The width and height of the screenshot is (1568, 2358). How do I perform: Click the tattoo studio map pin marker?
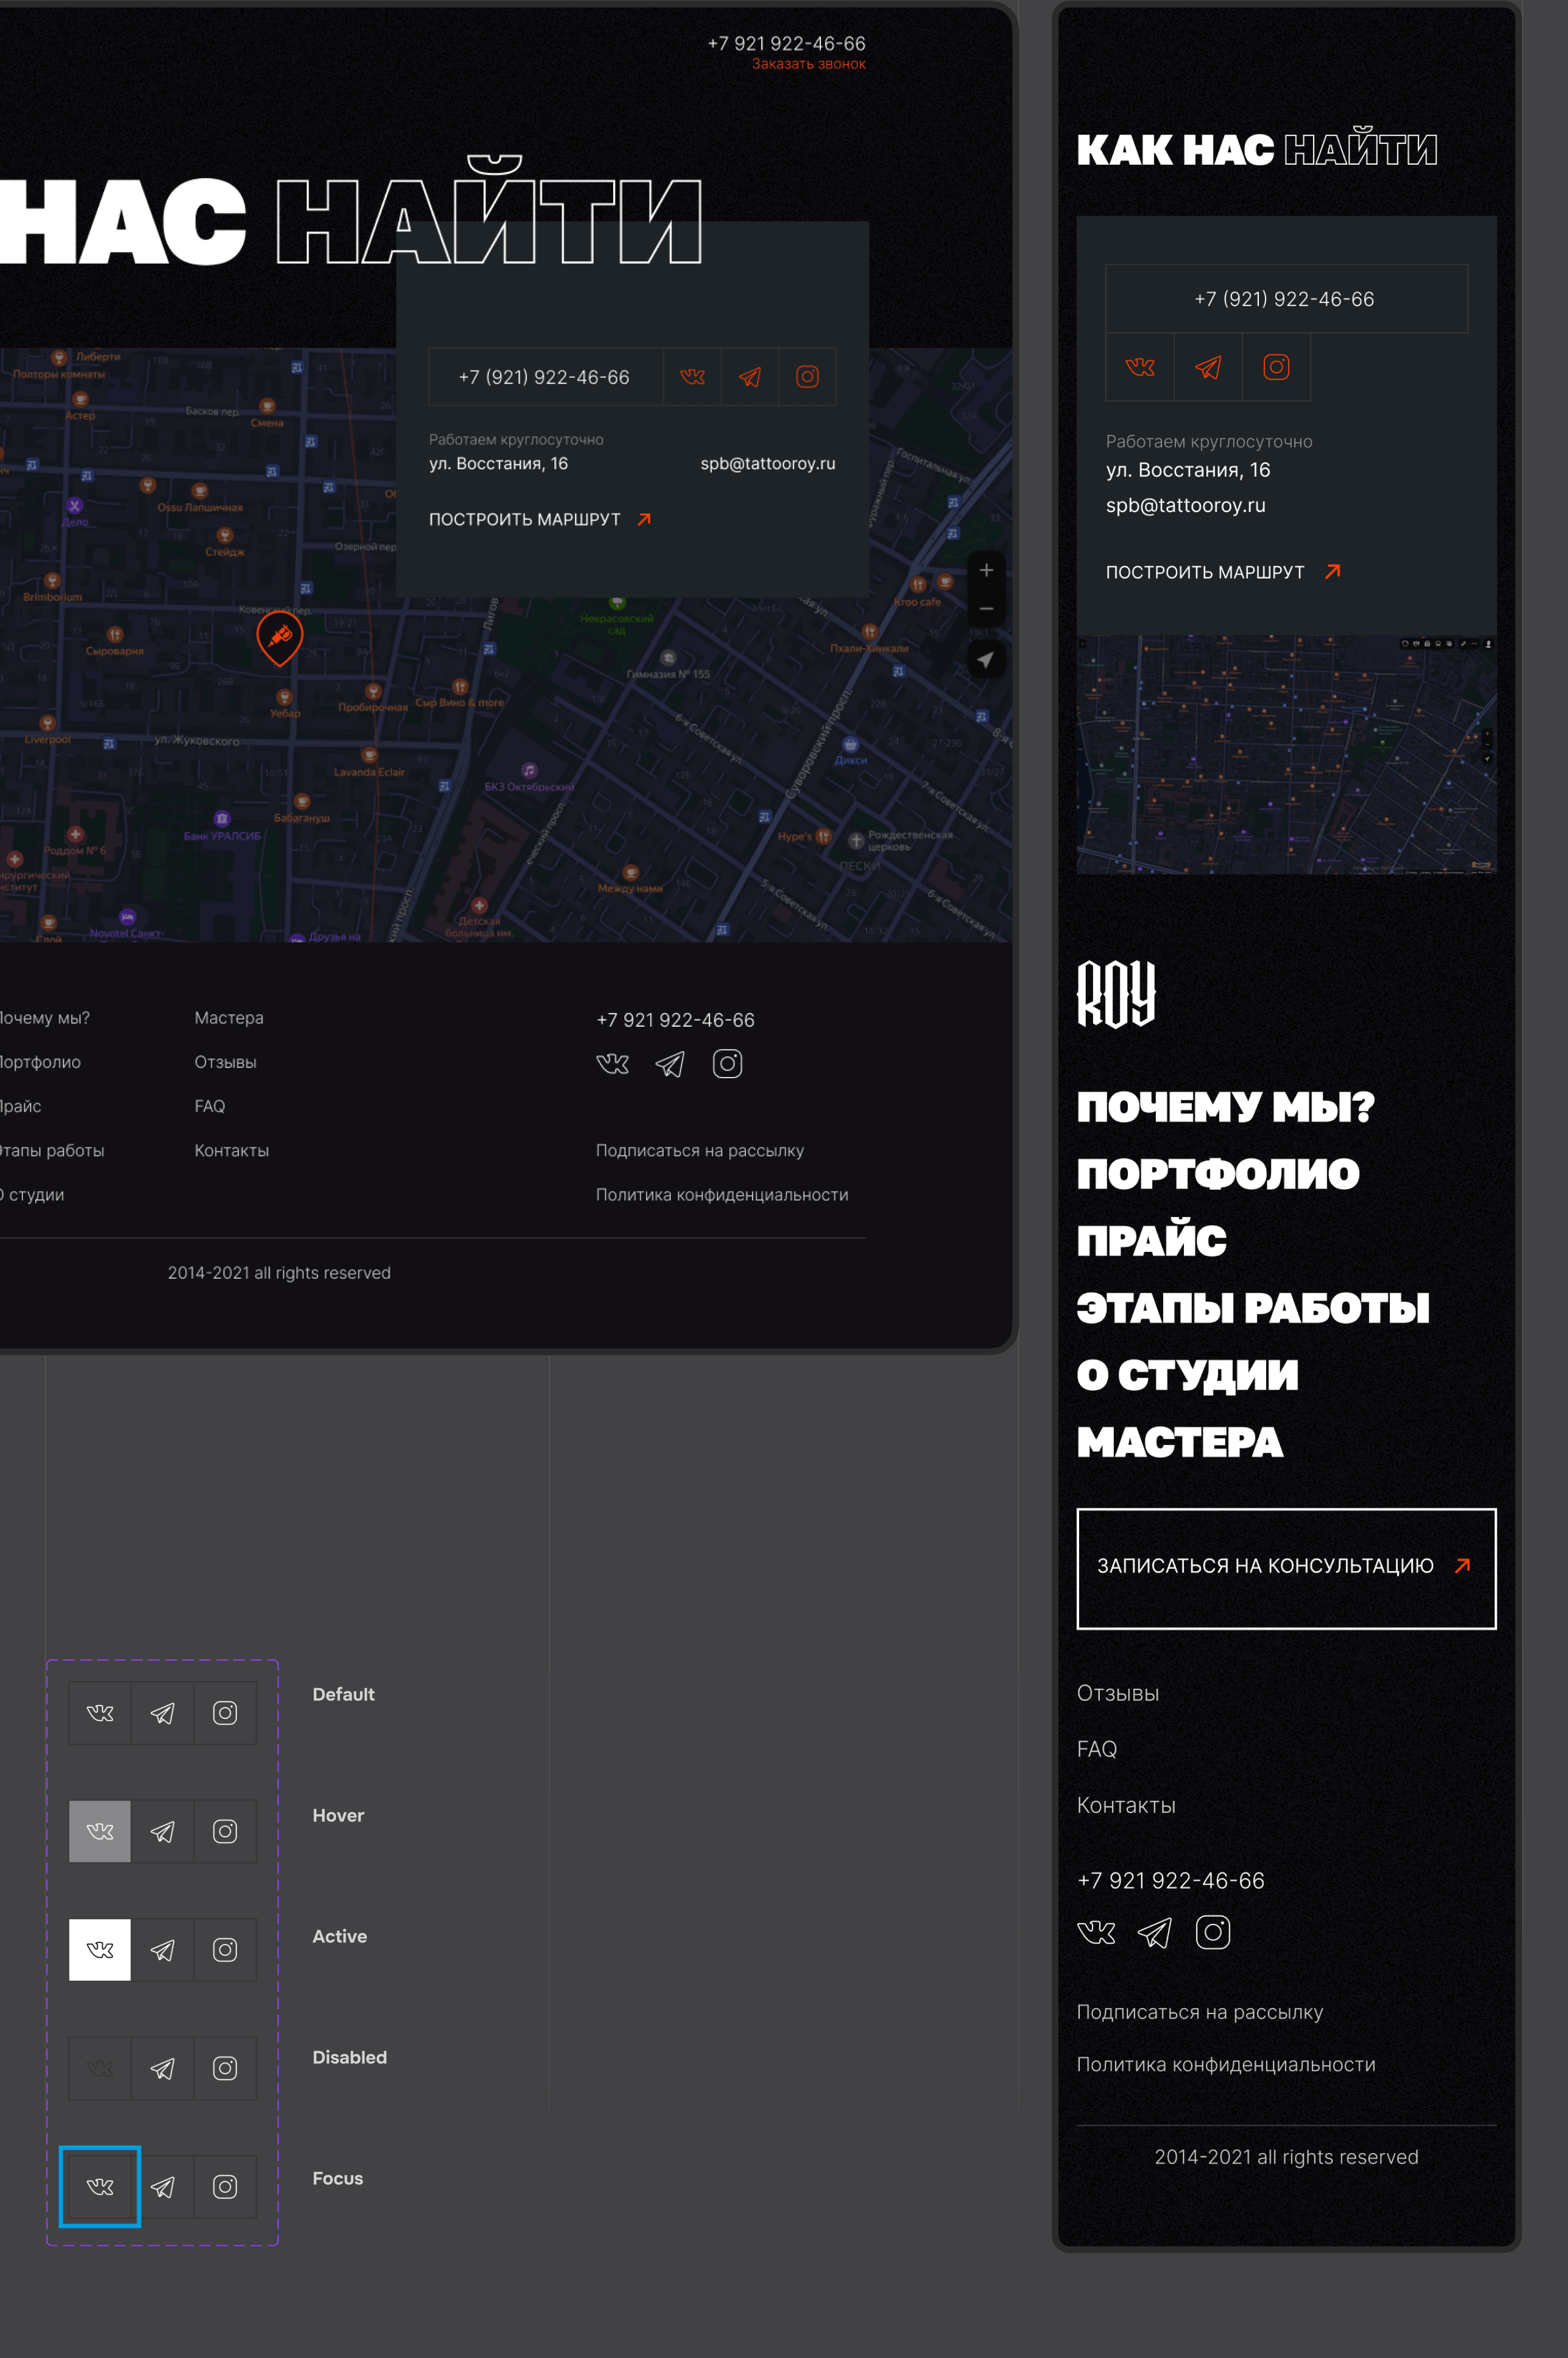280,636
